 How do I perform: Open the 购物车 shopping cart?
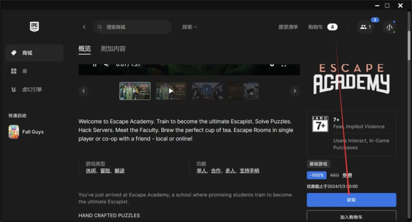pos(315,27)
